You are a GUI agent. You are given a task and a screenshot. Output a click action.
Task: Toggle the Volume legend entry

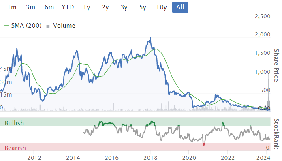pos(61,26)
